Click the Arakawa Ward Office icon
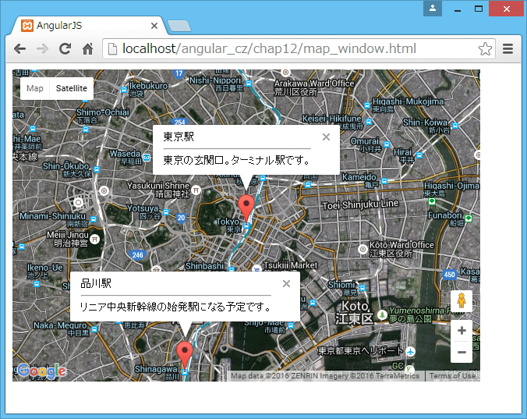This screenshot has height=419, width=527. pyautogui.click(x=285, y=73)
